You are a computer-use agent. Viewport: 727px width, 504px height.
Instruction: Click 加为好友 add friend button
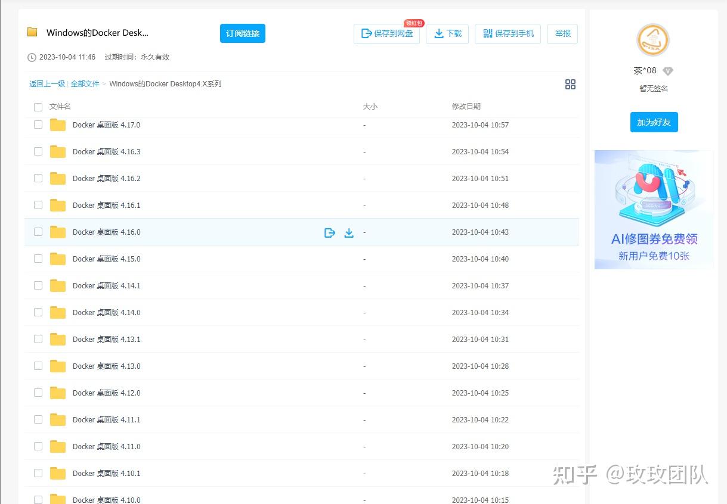(x=654, y=122)
